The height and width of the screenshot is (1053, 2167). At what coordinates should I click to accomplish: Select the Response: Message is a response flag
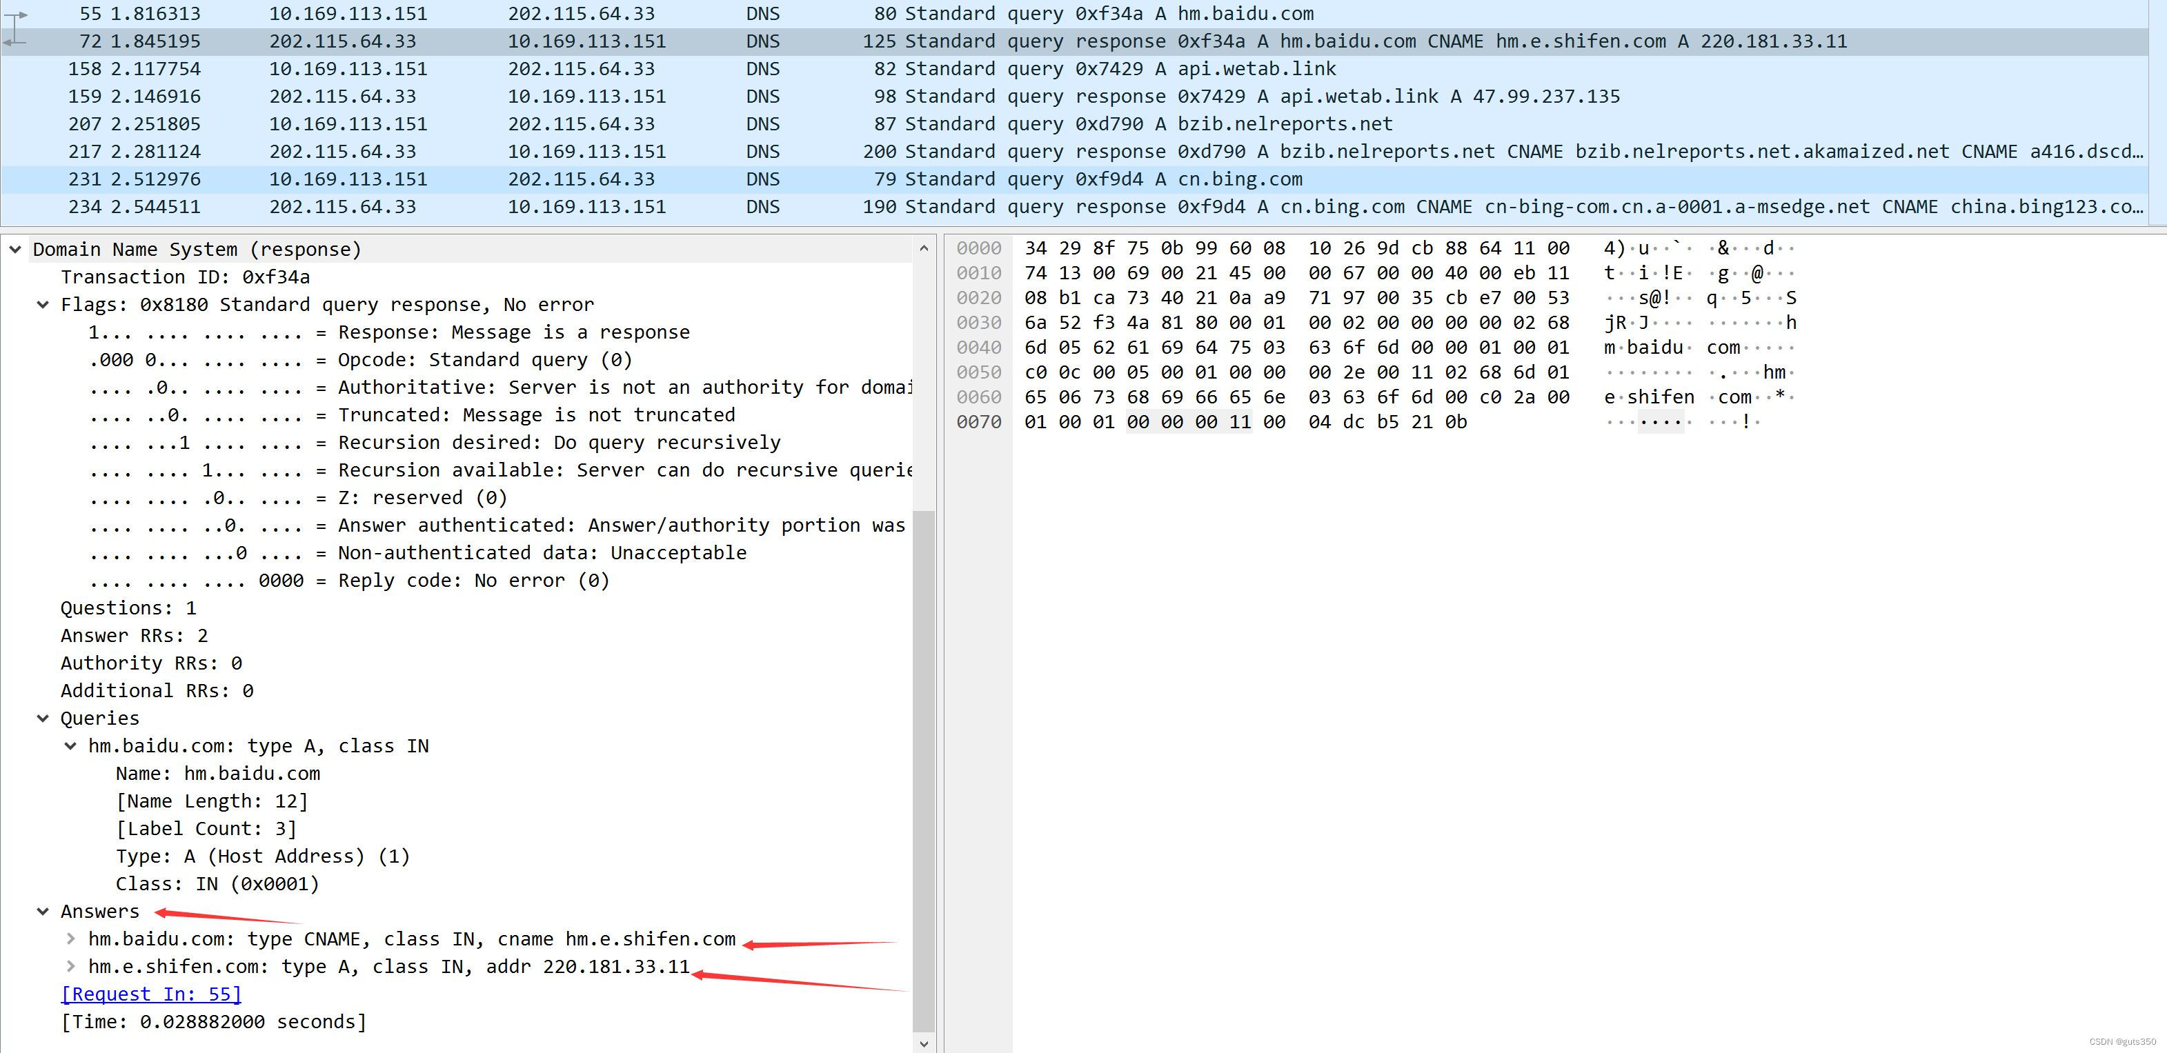(388, 332)
